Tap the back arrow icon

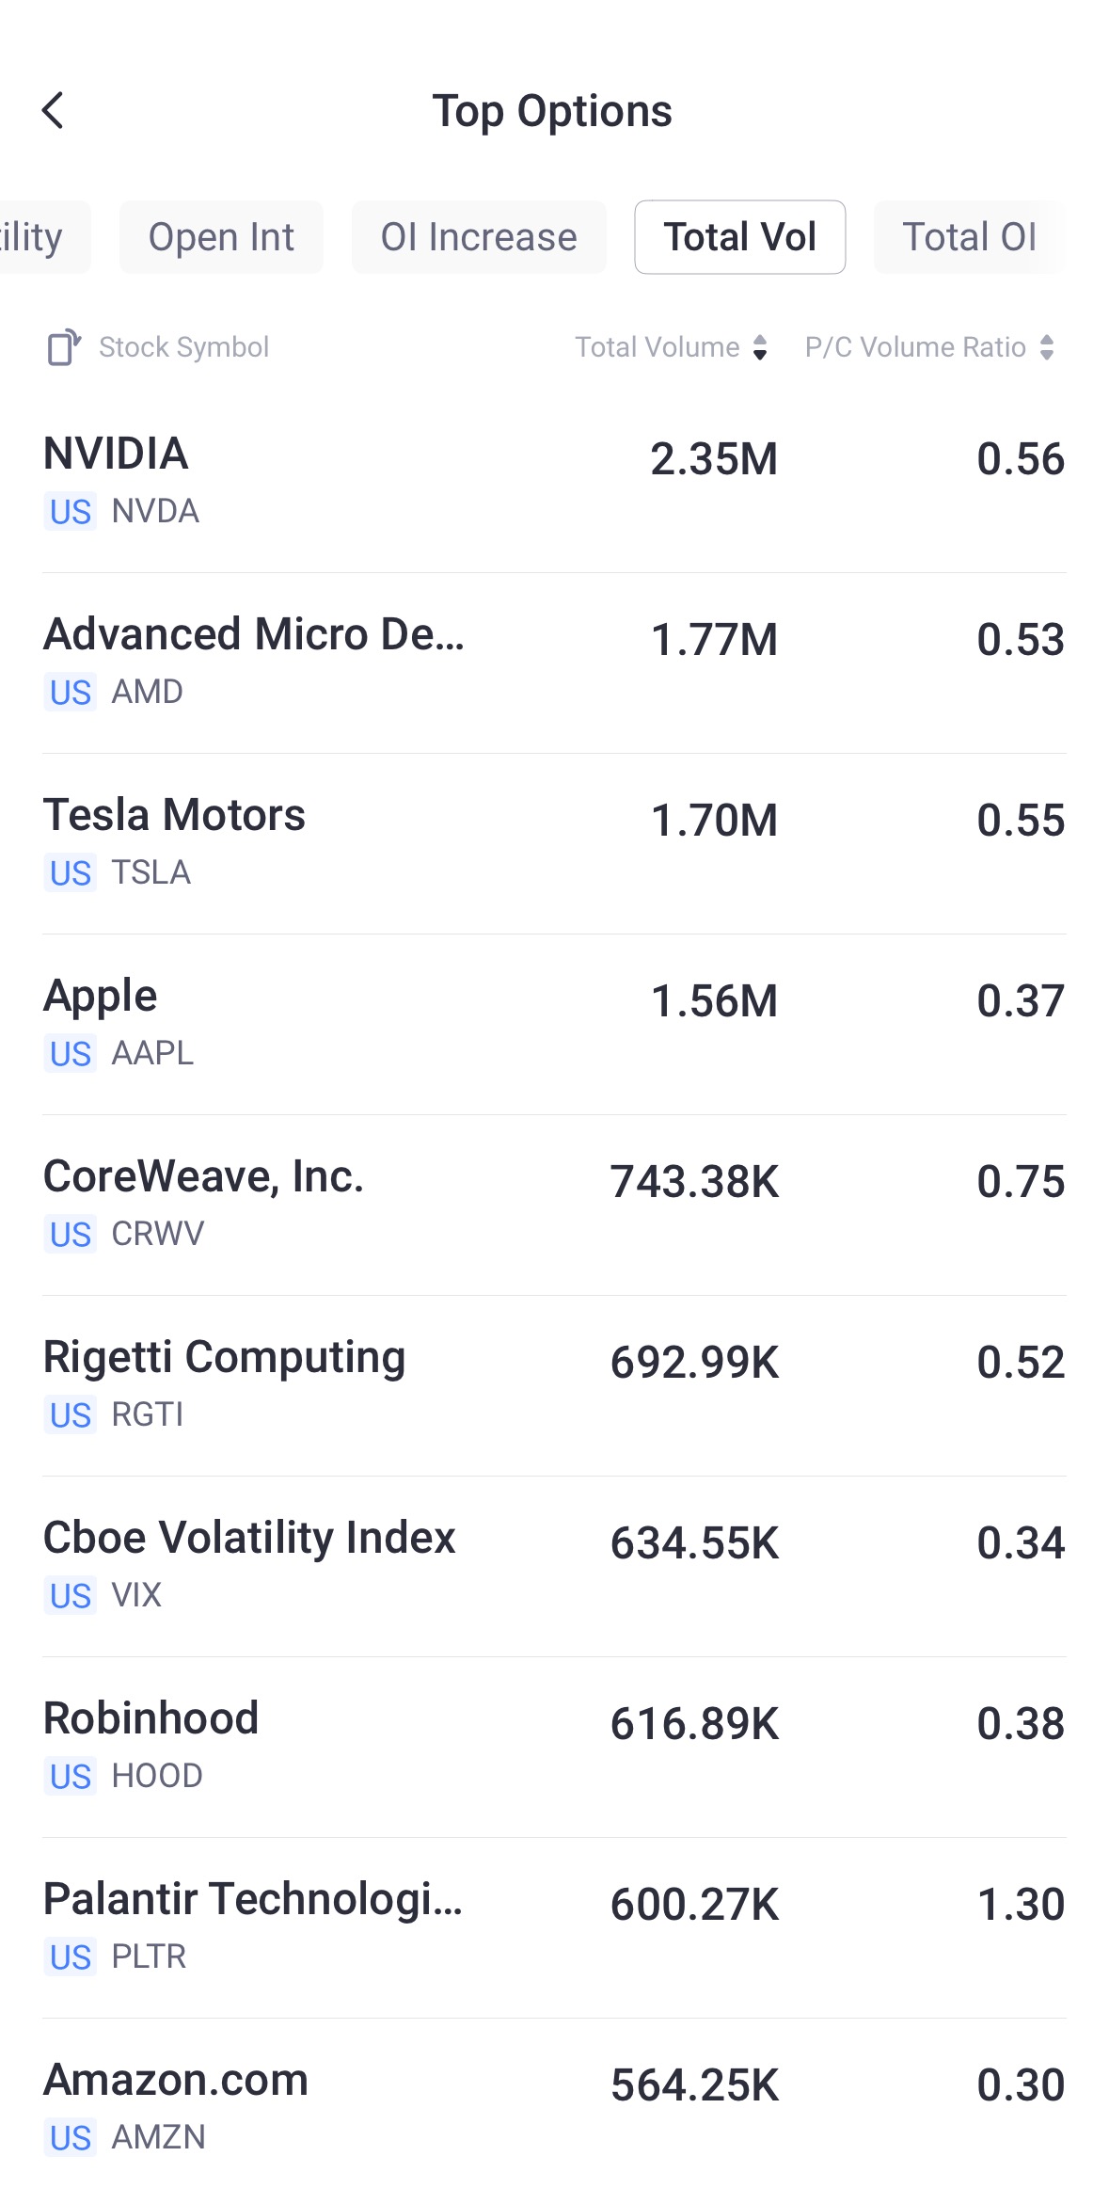(54, 111)
